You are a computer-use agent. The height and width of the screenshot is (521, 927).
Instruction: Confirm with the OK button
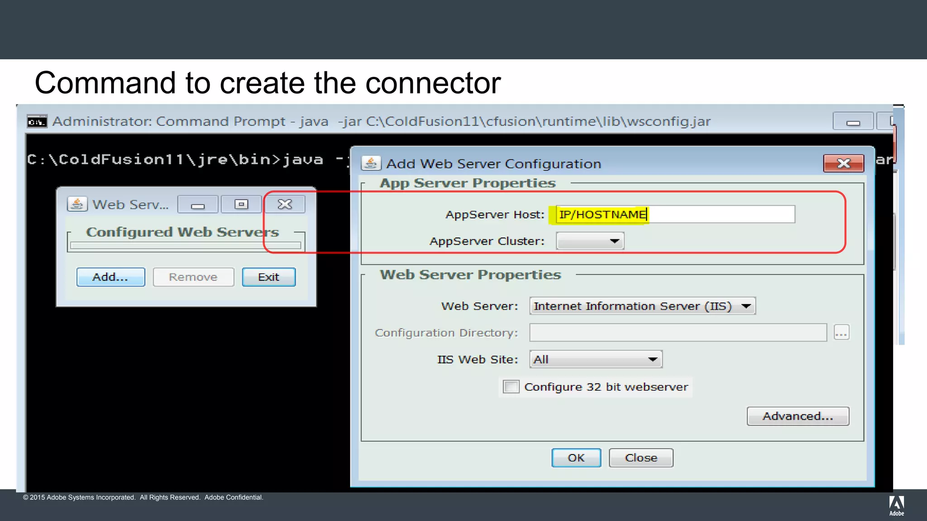576,458
